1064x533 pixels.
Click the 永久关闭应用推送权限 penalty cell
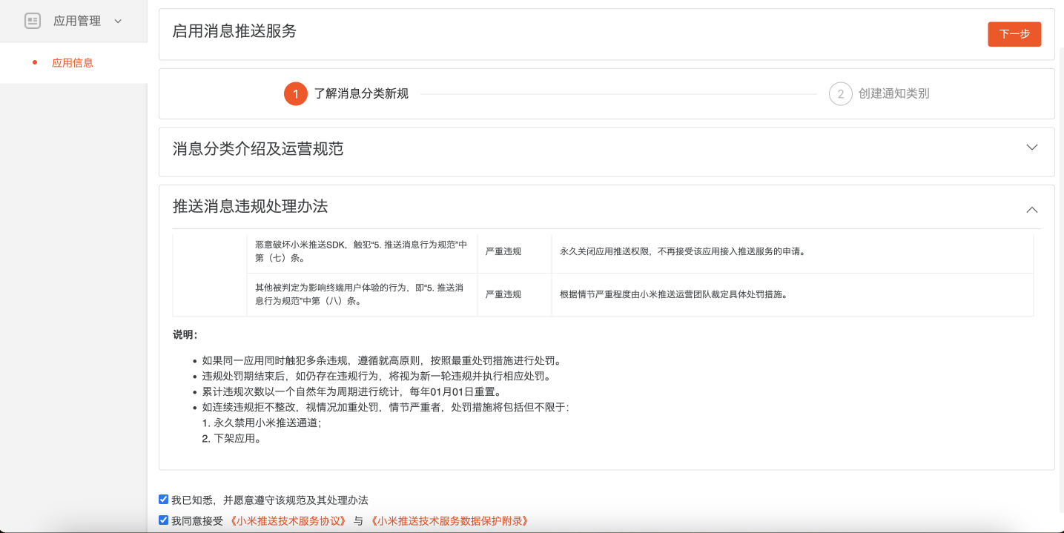(682, 251)
